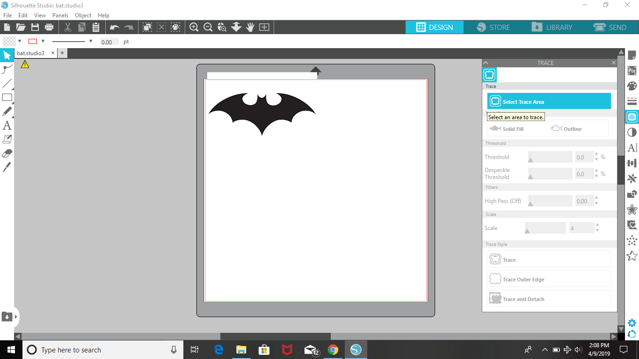Click the Select by Color icon
This screenshot has width=639, height=359.
pos(175,27)
